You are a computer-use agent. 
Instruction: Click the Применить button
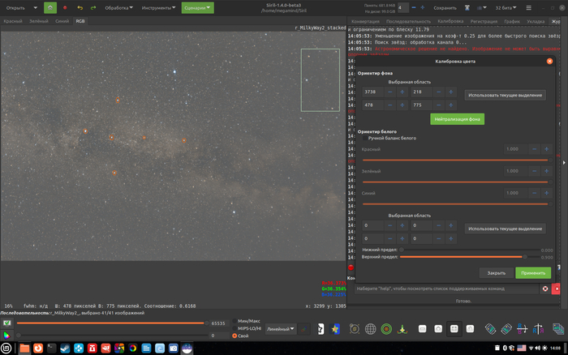tap(533, 272)
